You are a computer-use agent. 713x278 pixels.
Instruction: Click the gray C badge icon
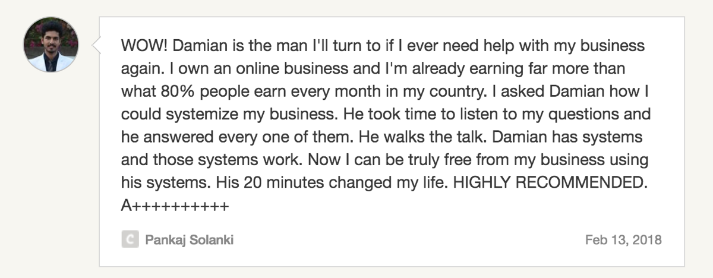tap(130, 240)
